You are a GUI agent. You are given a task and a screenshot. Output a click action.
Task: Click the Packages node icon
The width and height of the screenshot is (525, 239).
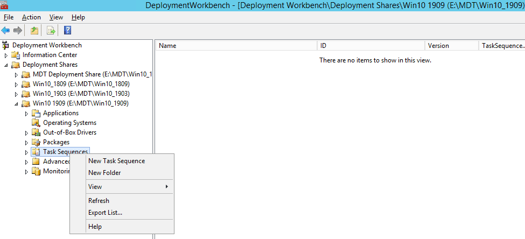pyautogui.click(x=36, y=142)
